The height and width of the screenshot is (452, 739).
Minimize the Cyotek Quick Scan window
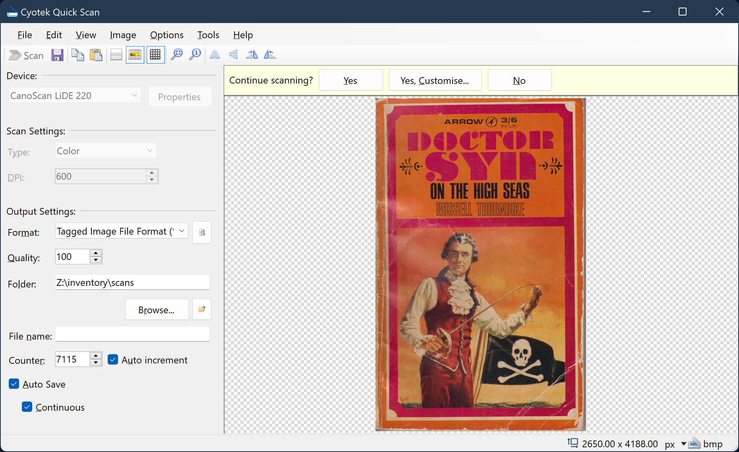[x=646, y=12]
